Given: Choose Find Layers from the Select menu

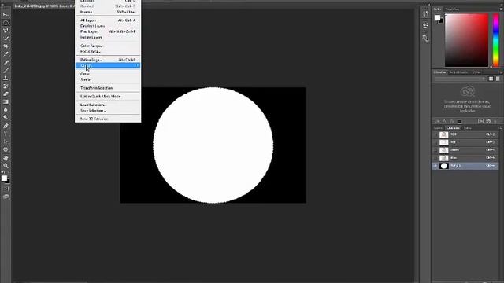Looking at the screenshot, I should 108,31.
